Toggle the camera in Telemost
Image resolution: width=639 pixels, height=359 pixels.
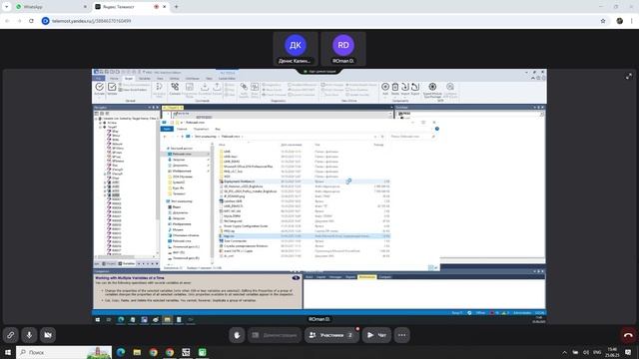tap(48, 335)
